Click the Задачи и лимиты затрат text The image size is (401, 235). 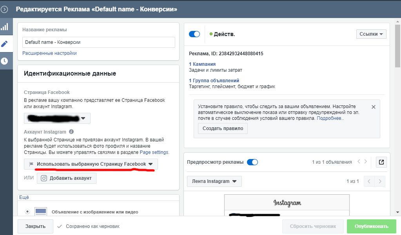[x=215, y=70]
